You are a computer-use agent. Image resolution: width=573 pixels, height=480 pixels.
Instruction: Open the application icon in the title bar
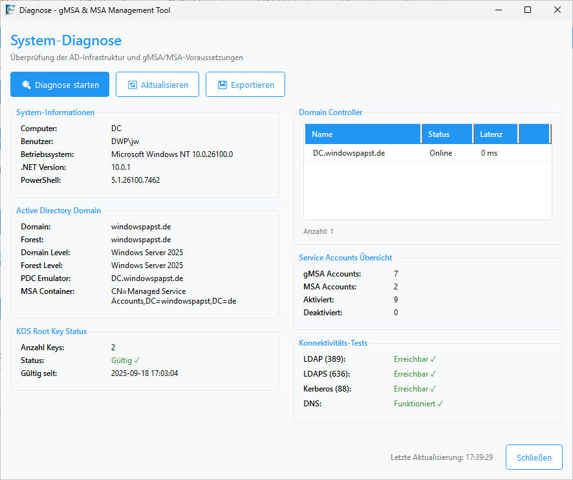point(9,10)
